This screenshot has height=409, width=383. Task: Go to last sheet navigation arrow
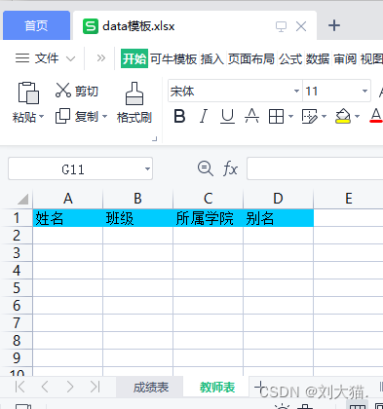tap(95, 387)
